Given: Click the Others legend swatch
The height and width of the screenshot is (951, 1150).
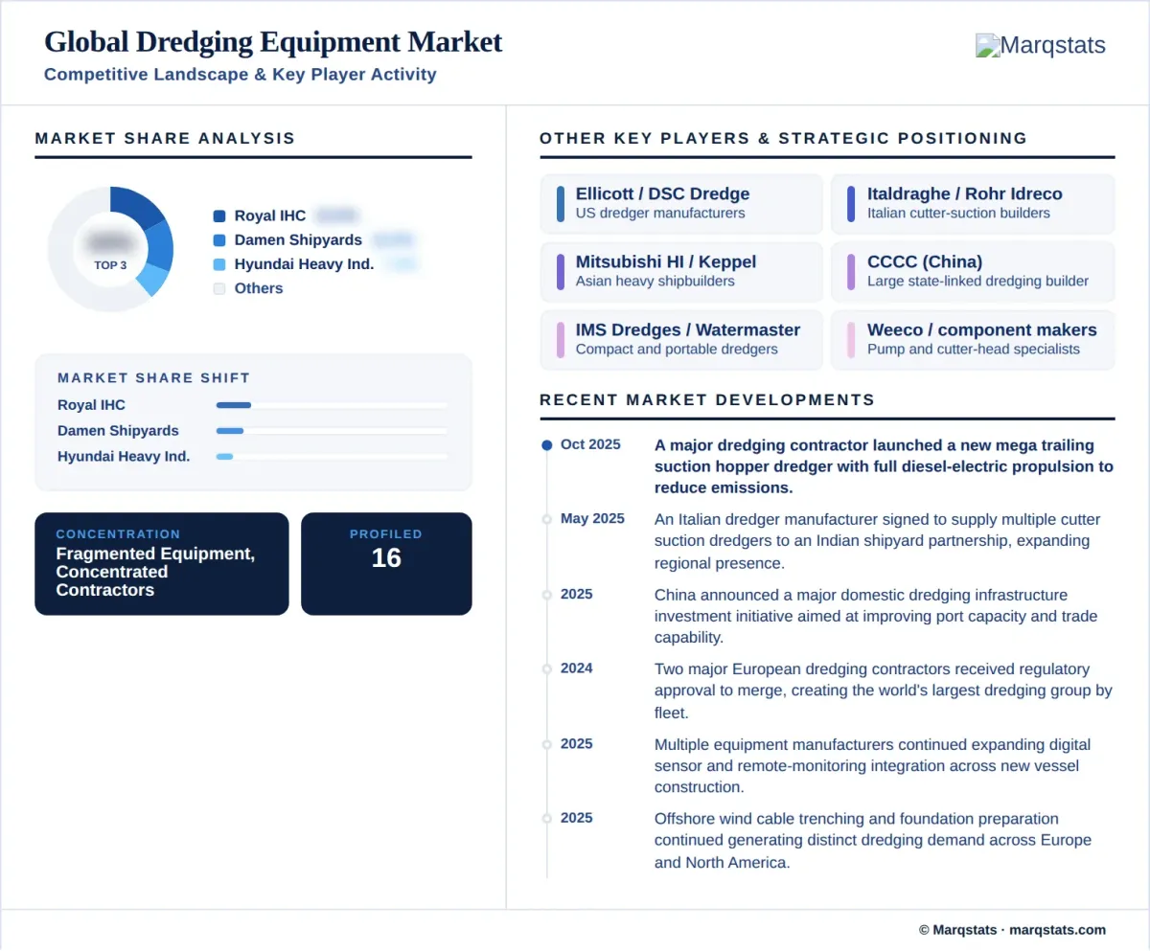Looking at the screenshot, I should point(219,288).
